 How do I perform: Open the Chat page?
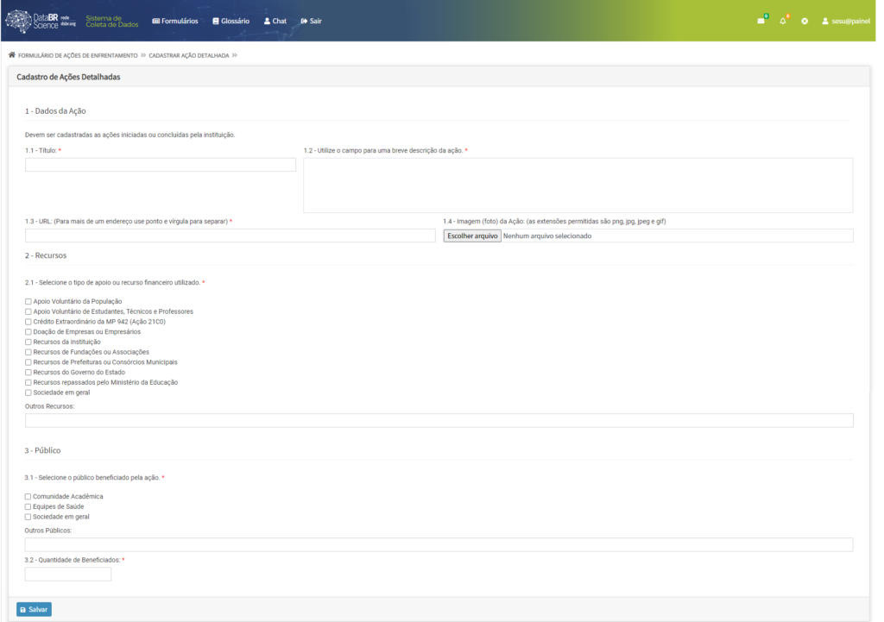coord(275,21)
